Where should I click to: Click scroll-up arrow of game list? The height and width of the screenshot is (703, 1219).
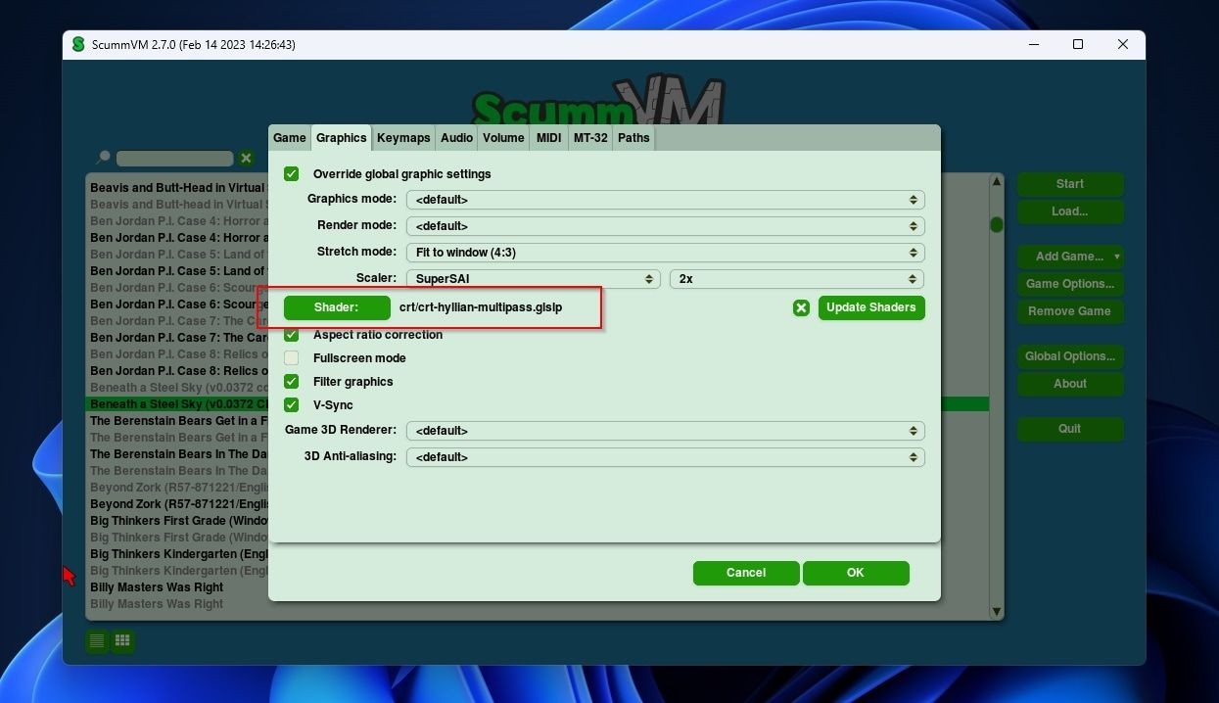997,182
